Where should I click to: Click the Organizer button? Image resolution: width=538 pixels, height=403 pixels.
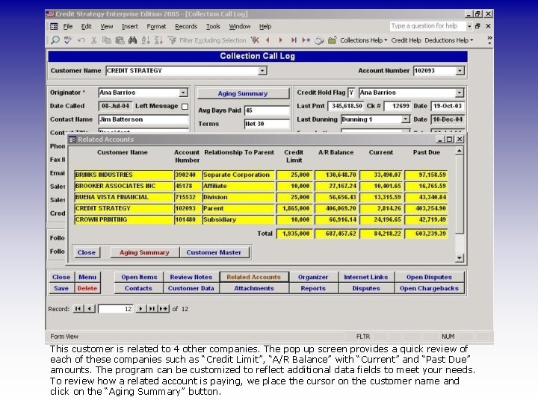coord(313,277)
